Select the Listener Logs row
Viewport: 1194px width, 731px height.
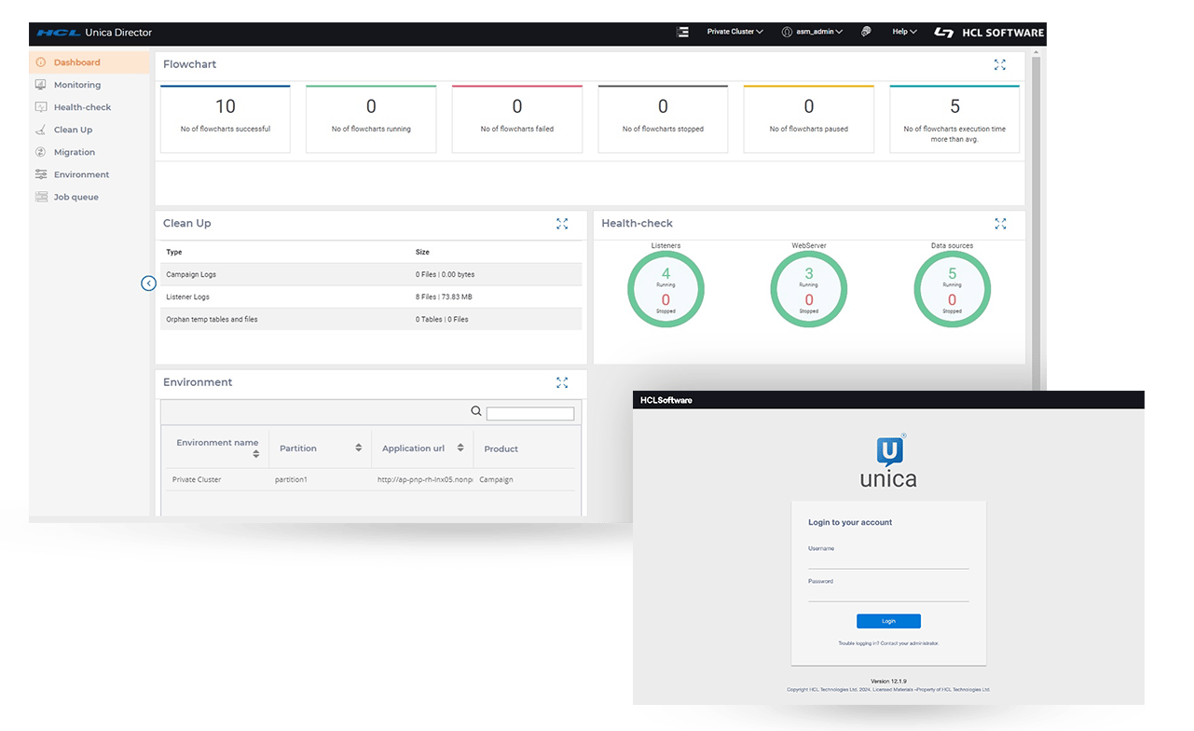pyautogui.click(x=371, y=297)
